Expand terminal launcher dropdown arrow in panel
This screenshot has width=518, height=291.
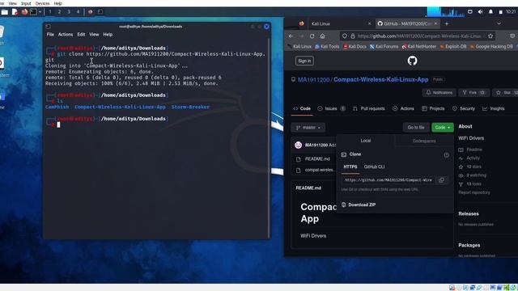40,12
